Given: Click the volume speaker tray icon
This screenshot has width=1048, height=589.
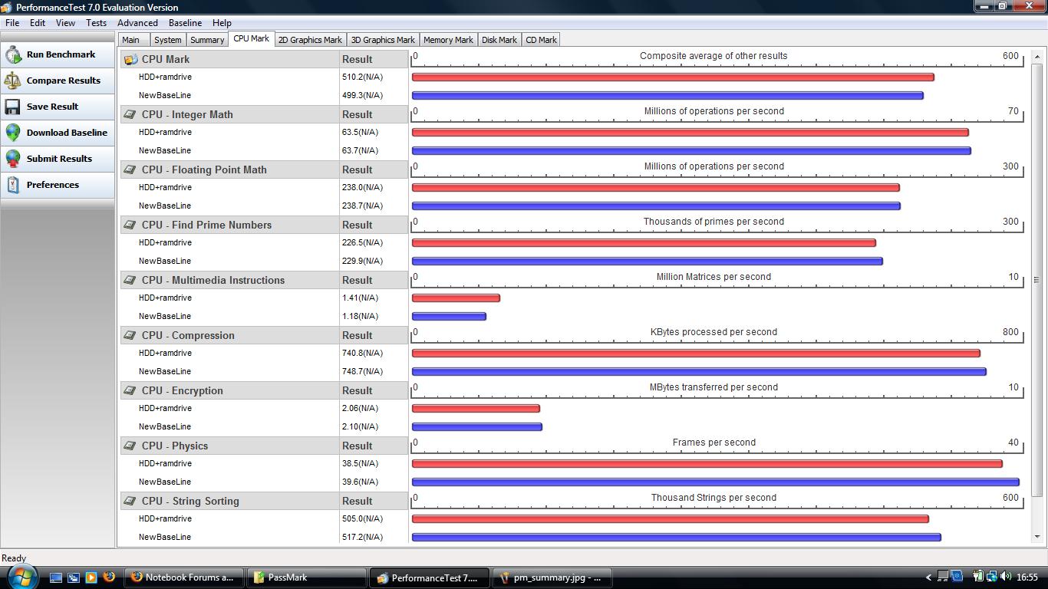Looking at the screenshot, I should pyautogui.click(x=1006, y=577).
